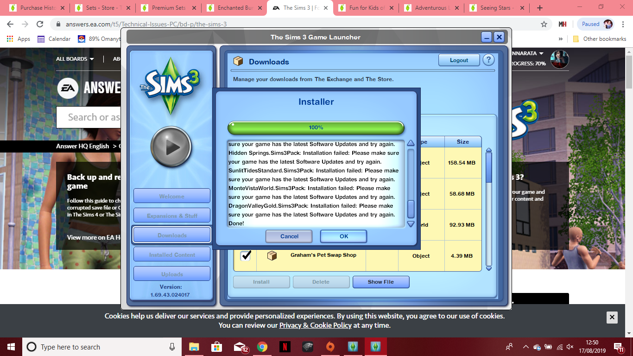The width and height of the screenshot is (633, 356).
Task: Uncheck the Graham's Pet Swap Shop checkbox
Action: click(246, 255)
